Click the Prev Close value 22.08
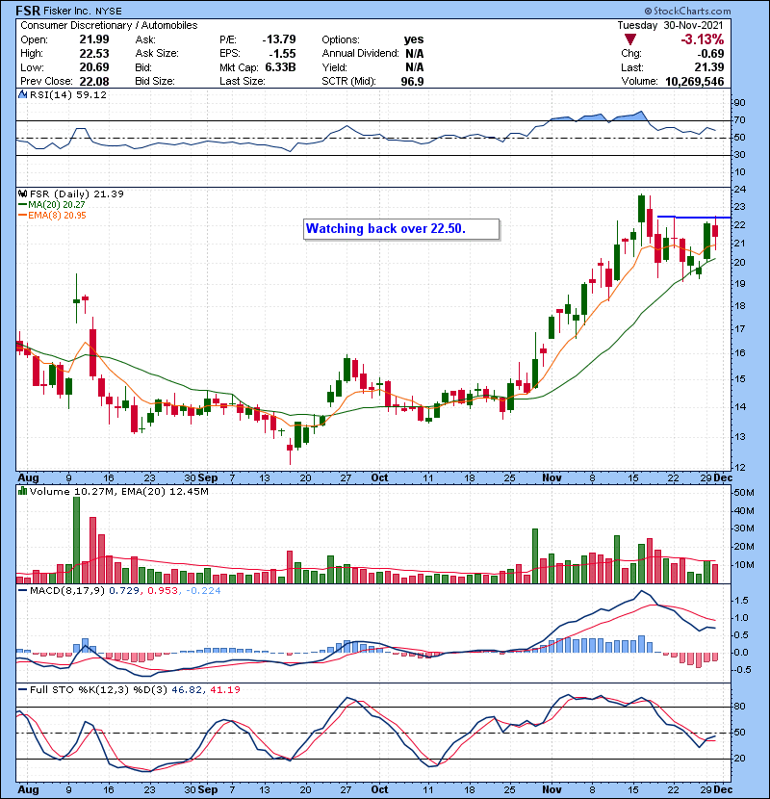 pyautogui.click(x=94, y=81)
